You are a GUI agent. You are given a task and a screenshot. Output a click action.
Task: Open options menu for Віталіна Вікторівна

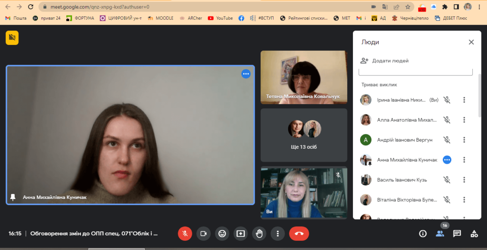pos(464,200)
